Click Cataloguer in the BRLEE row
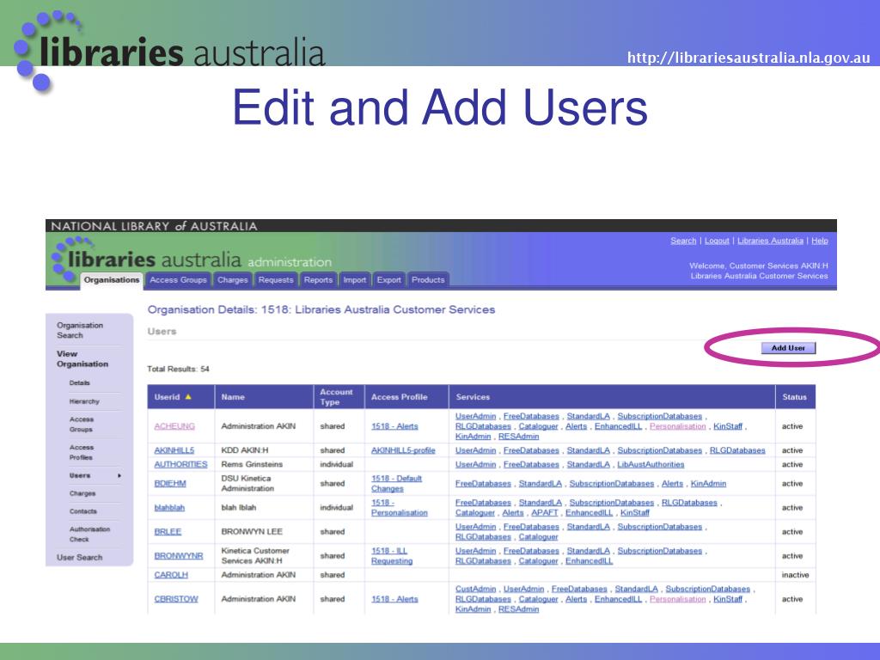 coord(538,536)
